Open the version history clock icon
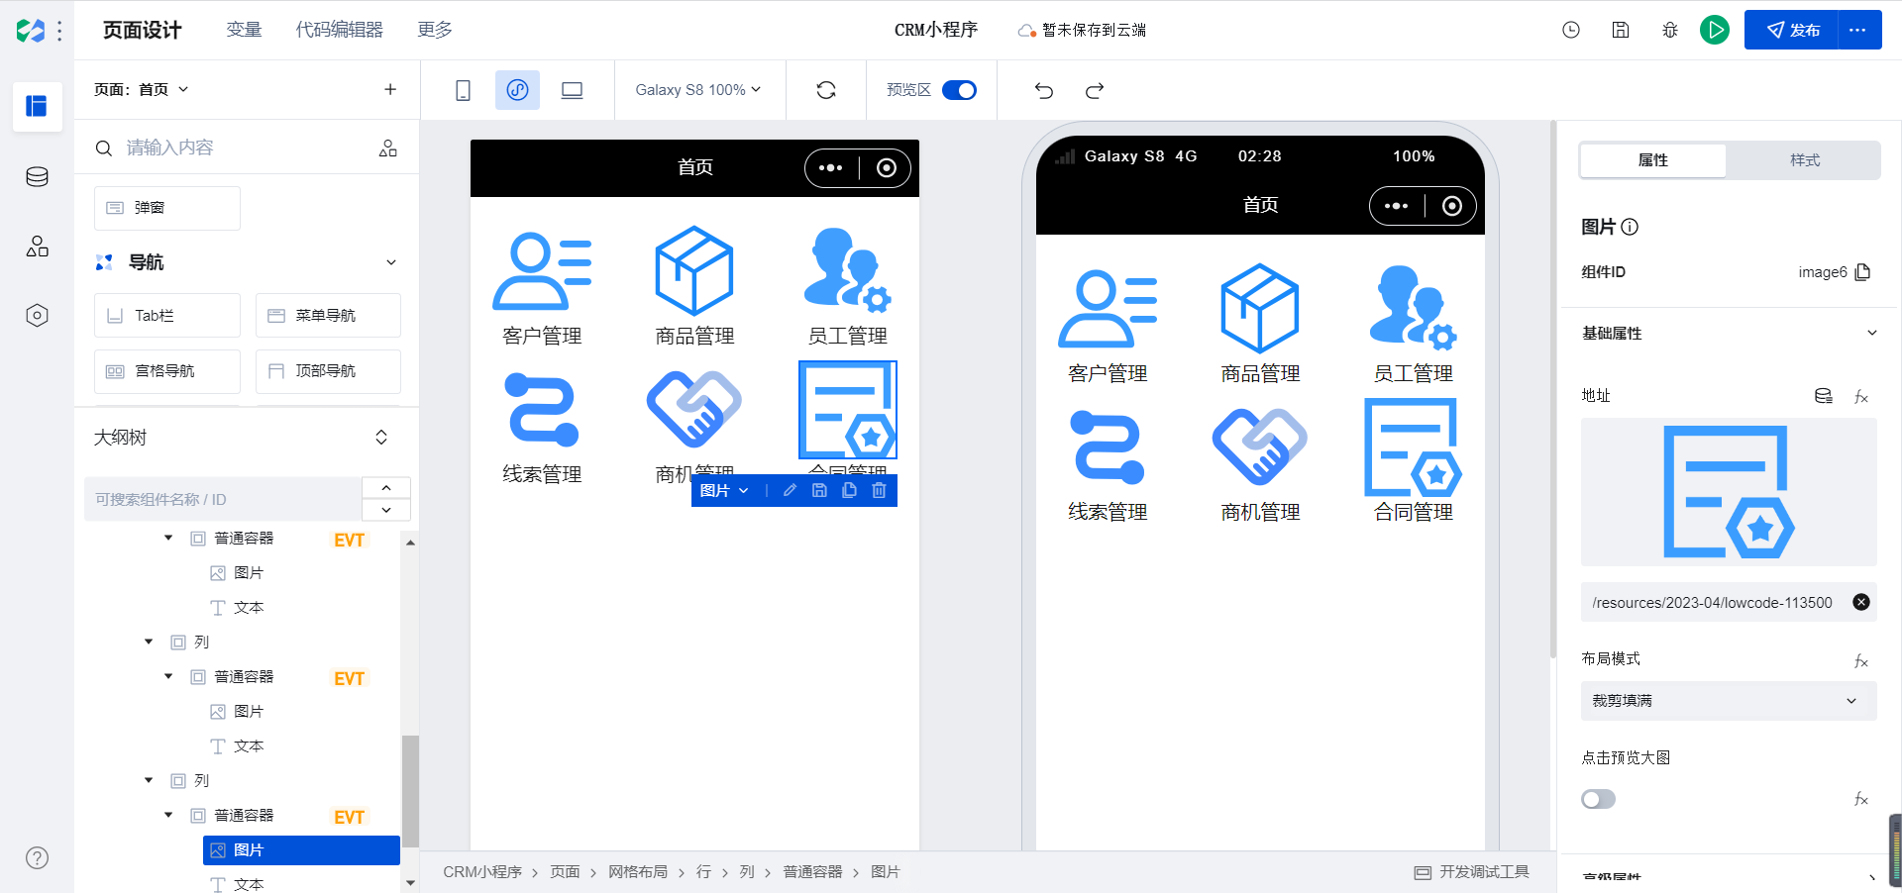Screen dimensions: 1902x893 (1571, 30)
